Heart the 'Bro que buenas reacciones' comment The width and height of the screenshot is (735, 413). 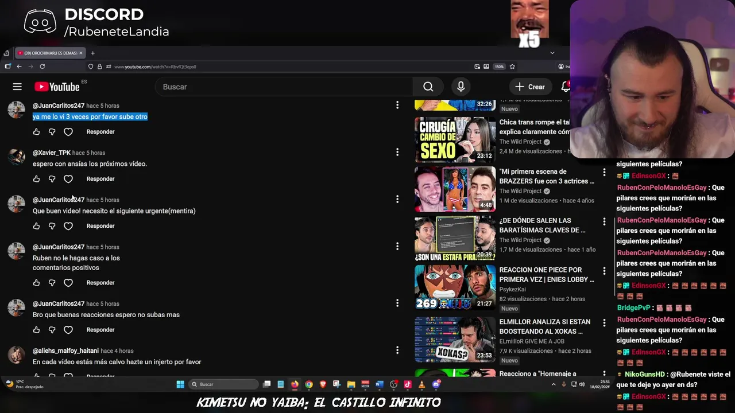[x=68, y=330]
